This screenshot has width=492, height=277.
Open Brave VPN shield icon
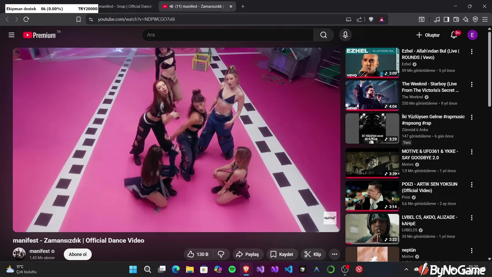(475, 19)
